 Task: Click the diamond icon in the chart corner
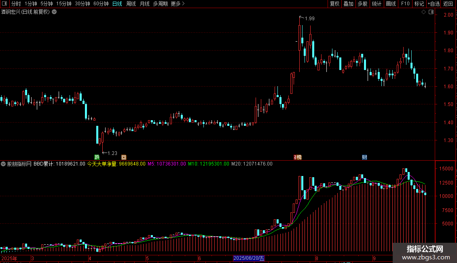[x=423, y=12]
